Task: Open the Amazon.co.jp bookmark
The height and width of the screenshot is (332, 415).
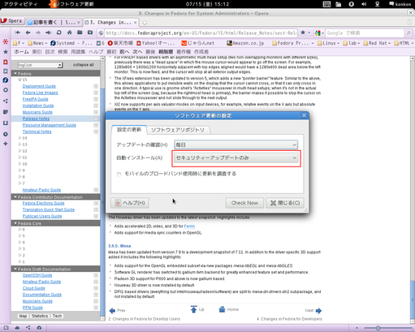Action: click(245, 43)
